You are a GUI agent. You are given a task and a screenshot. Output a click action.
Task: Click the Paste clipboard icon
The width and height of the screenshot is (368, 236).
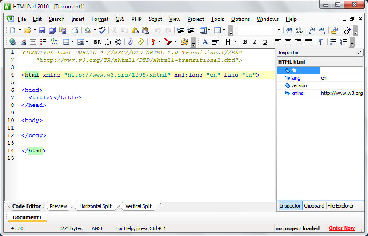pyautogui.click(x=135, y=30)
